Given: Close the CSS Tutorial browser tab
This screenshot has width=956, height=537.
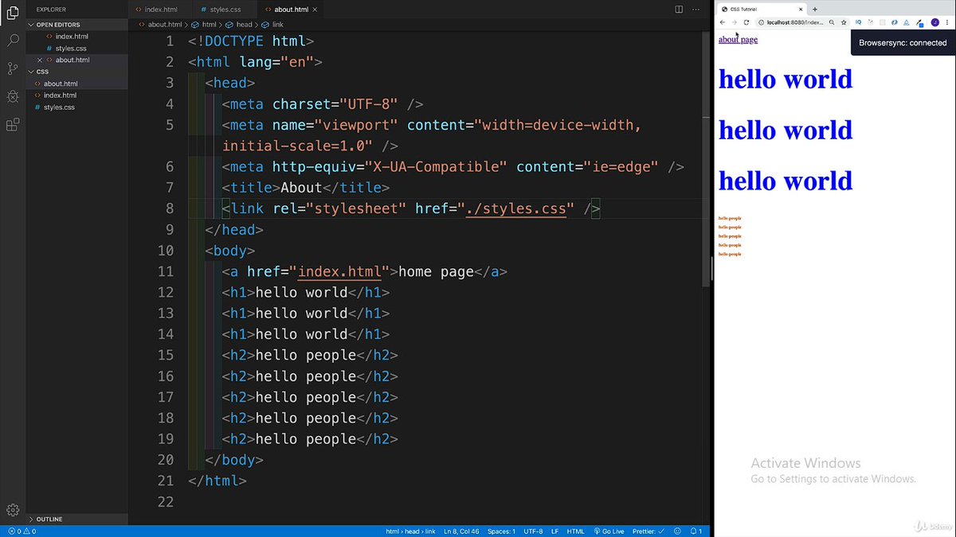Looking at the screenshot, I should [x=801, y=9].
